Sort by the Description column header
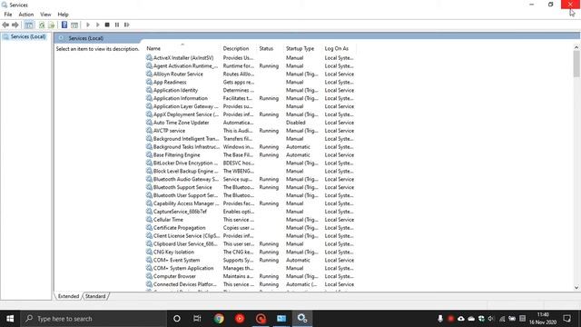The height and width of the screenshot is (327, 581). pyautogui.click(x=236, y=48)
